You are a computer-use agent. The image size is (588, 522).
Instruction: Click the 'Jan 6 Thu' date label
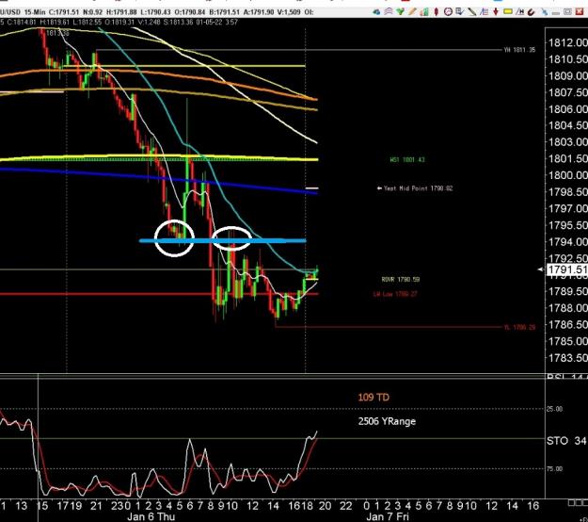click(x=151, y=516)
